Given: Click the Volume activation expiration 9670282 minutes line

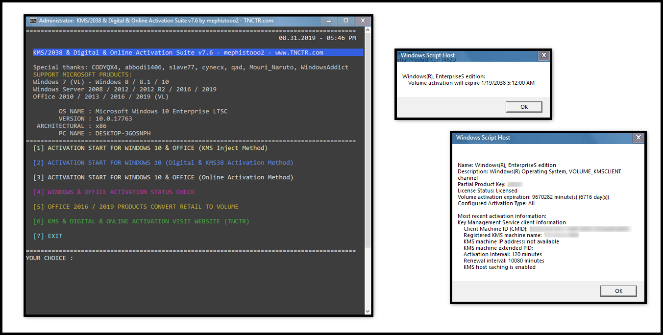Looking at the screenshot, I should [x=534, y=197].
